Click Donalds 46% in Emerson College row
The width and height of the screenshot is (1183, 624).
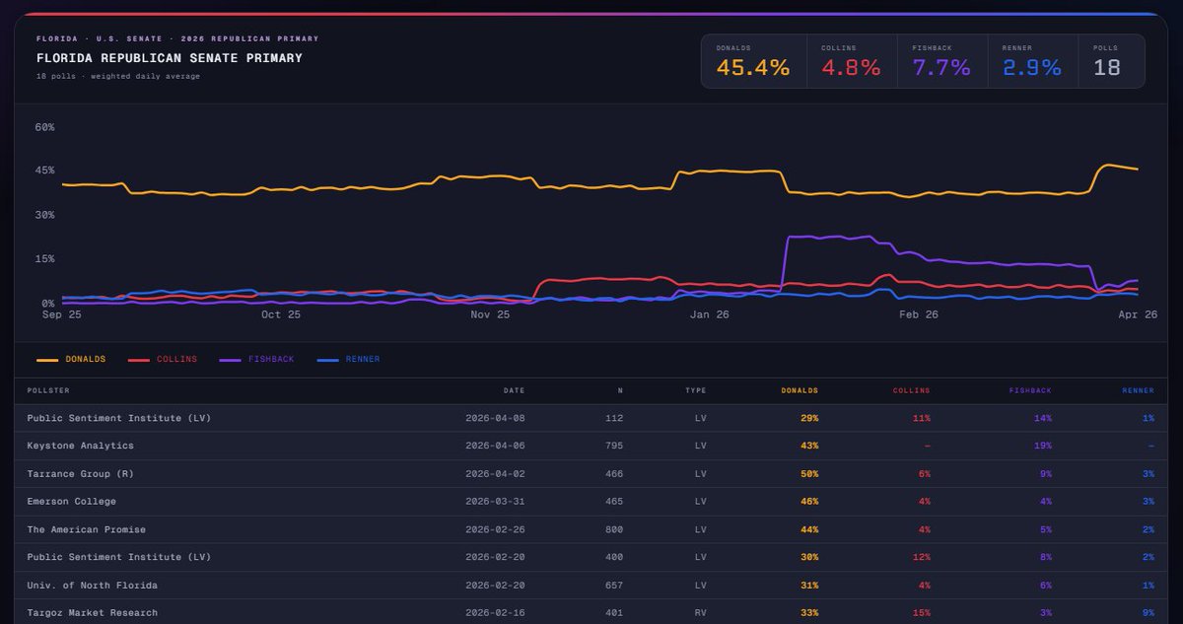[809, 501]
